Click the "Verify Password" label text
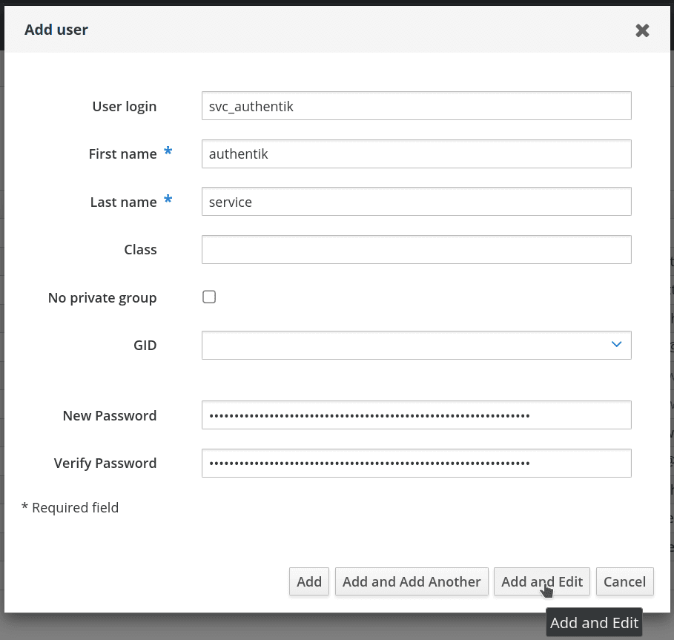674x640 pixels. pyautogui.click(x=105, y=463)
